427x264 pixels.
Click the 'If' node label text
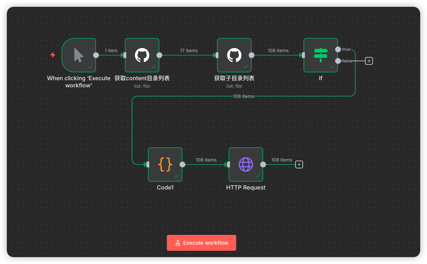tap(321, 78)
